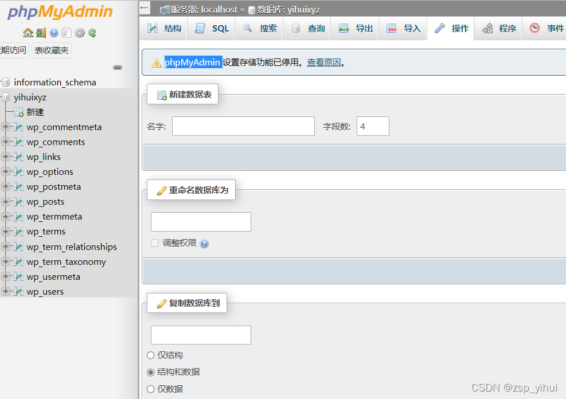Open the SQL tab
Image resolution: width=566 pixels, height=399 pixels.
(212, 29)
